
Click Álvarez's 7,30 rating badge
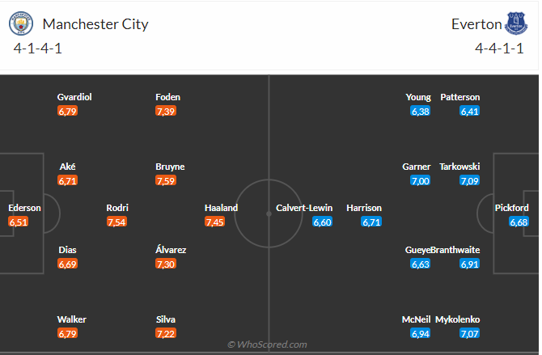tap(165, 264)
